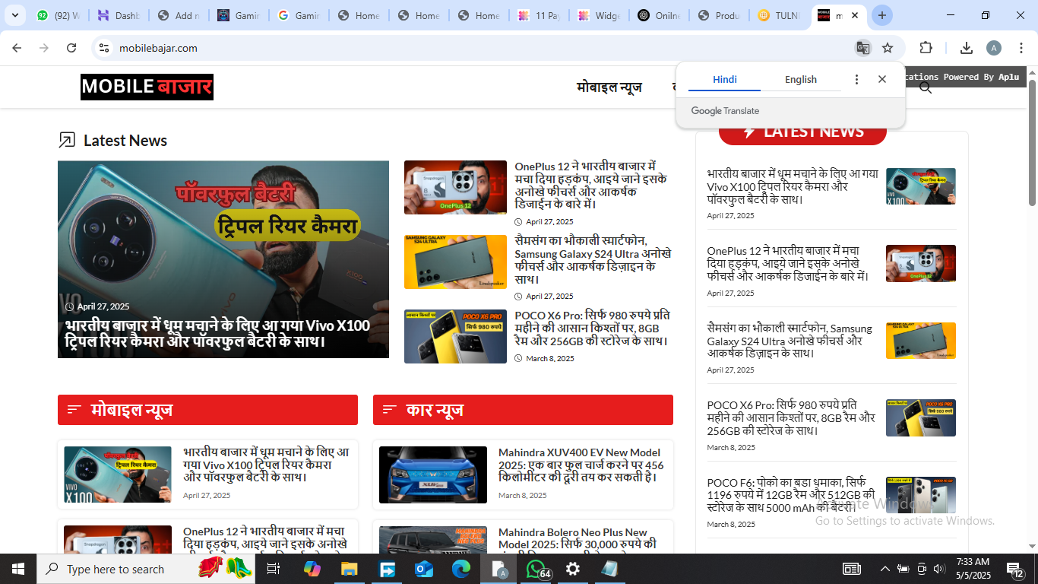Launch Microsoft Edge from the taskbar
This screenshot has height=584, width=1038.
tap(461, 569)
